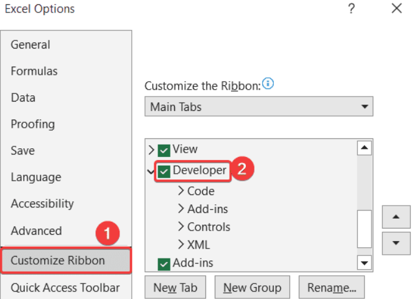The image size is (417, 299).
Task: Open the Main Tabs dropdown
Action: click(x=259, y=107)
